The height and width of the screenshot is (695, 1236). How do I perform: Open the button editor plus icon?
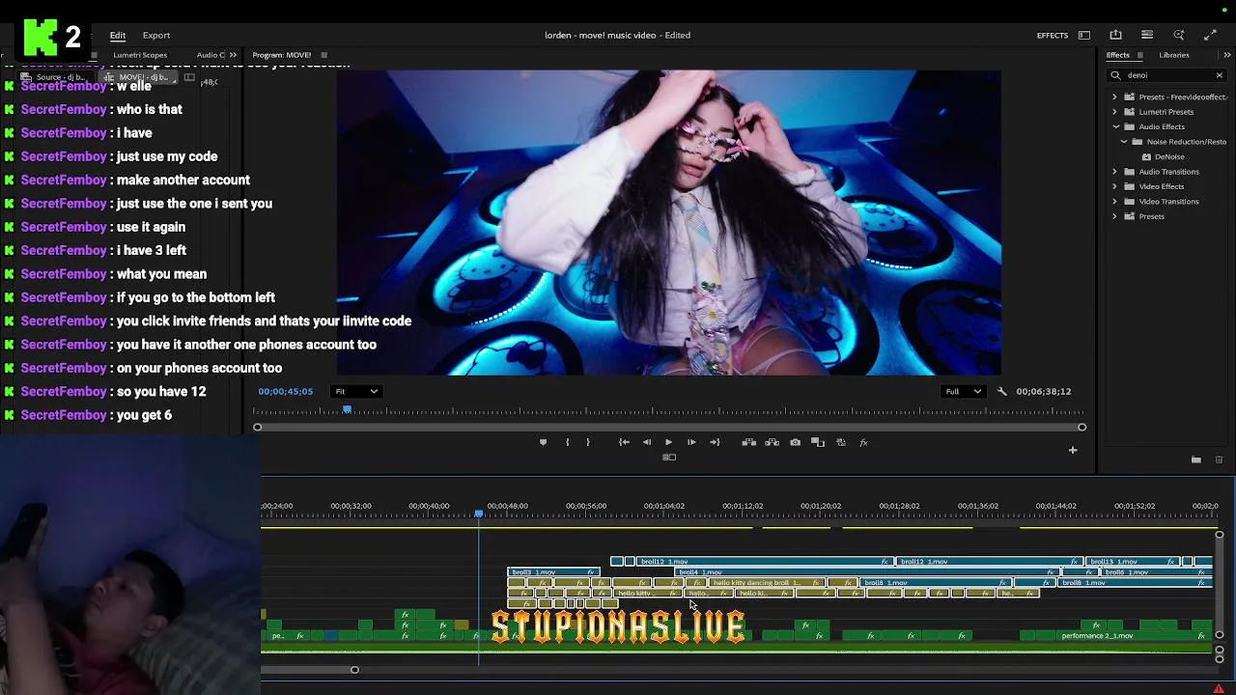(x=1072, y=450)
